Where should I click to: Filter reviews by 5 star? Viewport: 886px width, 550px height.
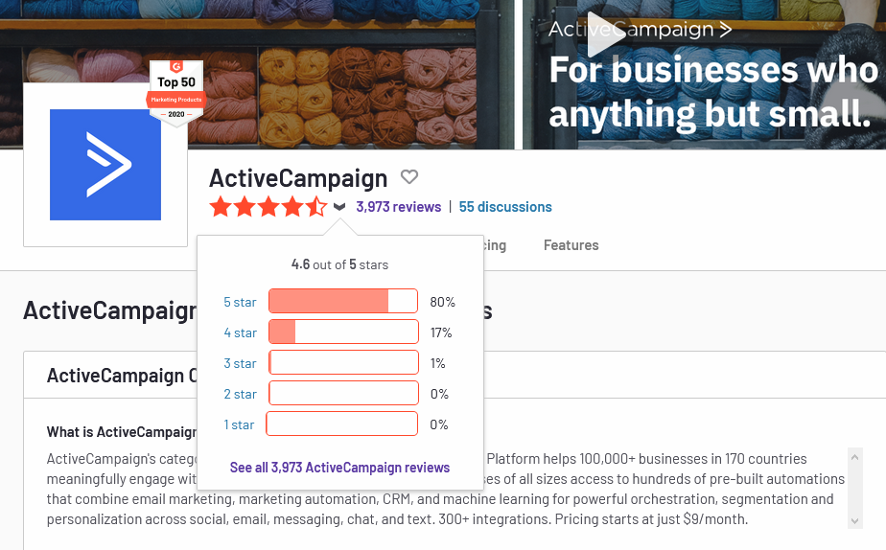tap(240, 302)
